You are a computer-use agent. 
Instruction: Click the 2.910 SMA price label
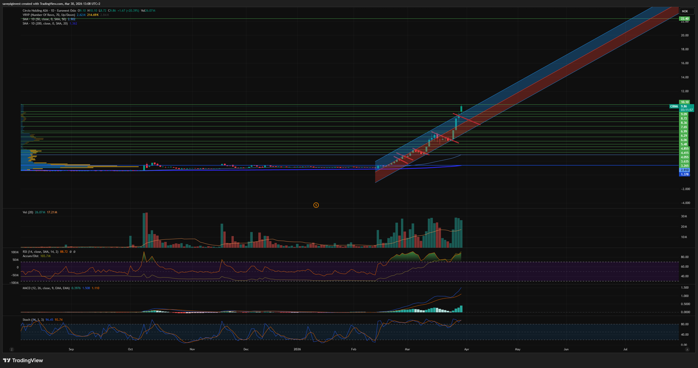pos(684,170)
